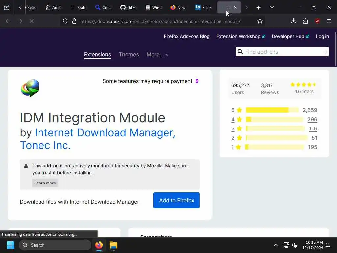Open the Firefox View icon in the tab bar
Screen dimensions: 337x253
[x=7, y=7]
